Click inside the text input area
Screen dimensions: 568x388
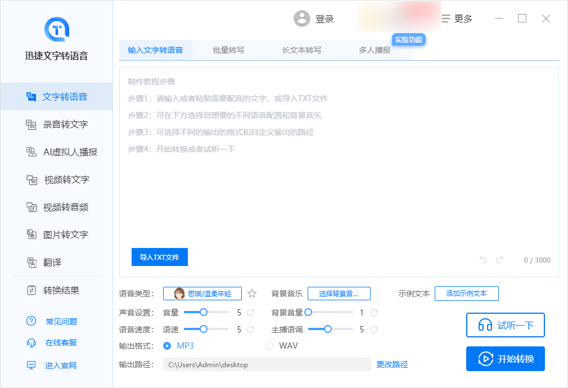[339, 172]
